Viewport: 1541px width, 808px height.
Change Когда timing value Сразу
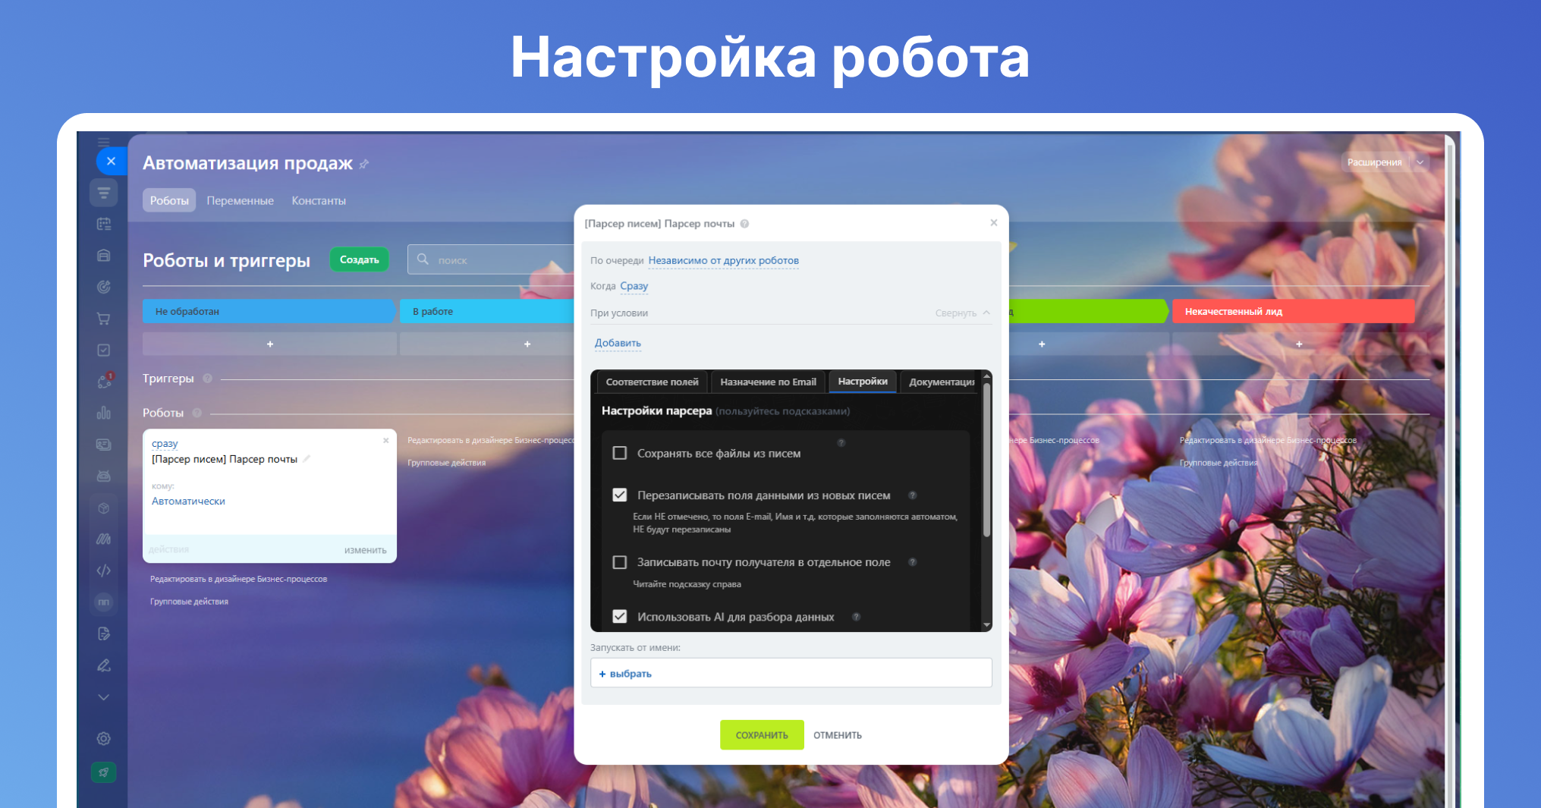tap(634, 286)
